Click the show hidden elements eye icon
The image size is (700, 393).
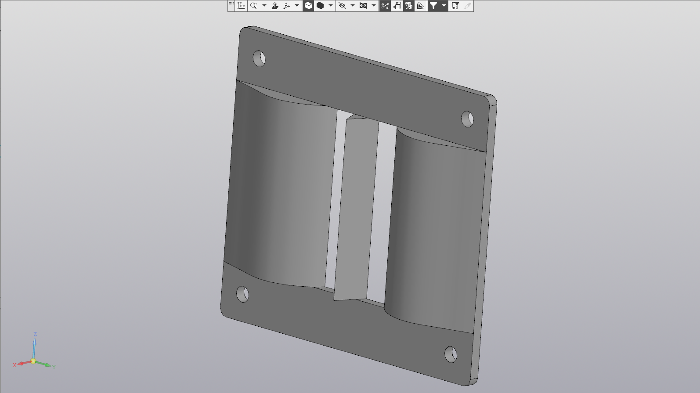(x=363, y=6)
